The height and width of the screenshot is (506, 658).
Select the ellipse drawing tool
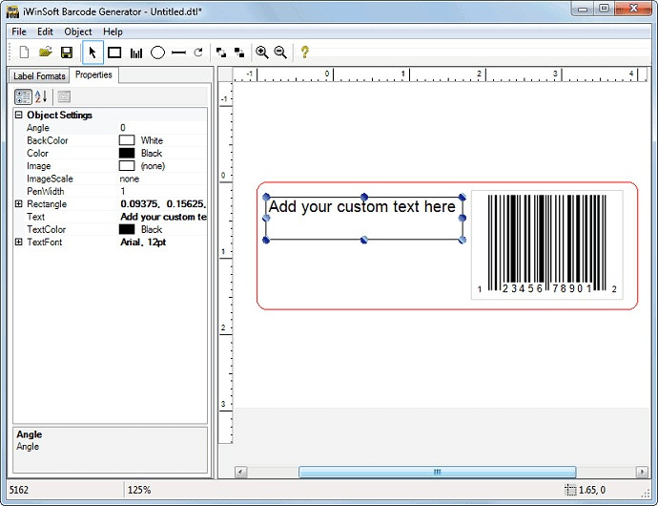coord(157,53)
